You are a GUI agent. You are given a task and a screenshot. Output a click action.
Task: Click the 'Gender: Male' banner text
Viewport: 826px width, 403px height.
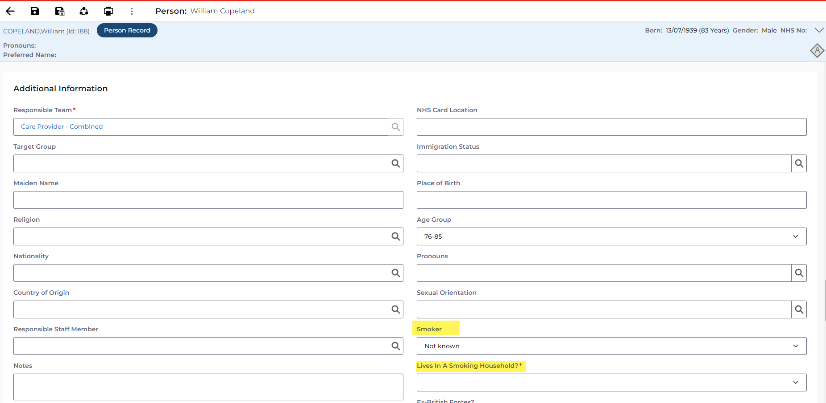(x=755, y=30)
